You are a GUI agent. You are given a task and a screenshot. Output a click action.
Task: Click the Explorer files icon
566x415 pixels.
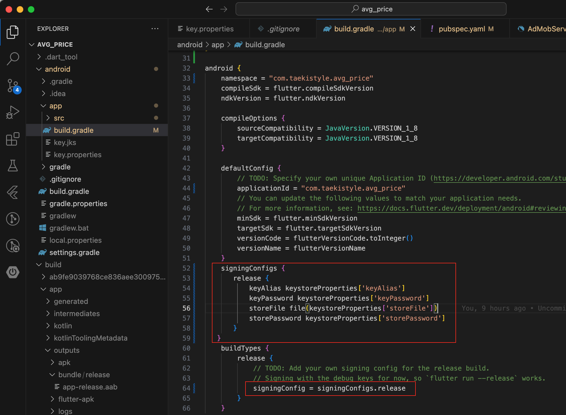point(13,32)
